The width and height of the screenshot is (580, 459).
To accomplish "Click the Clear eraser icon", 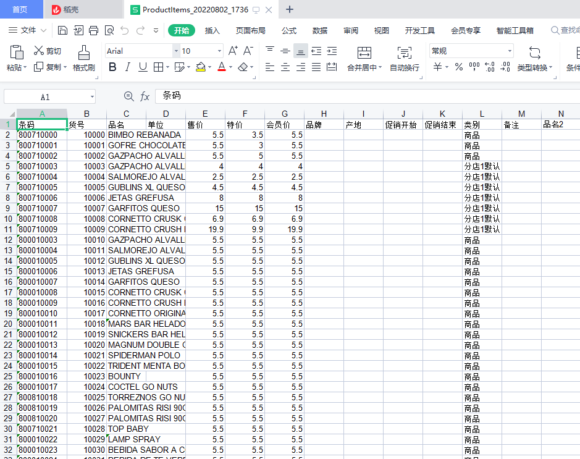I will point(243,67).
